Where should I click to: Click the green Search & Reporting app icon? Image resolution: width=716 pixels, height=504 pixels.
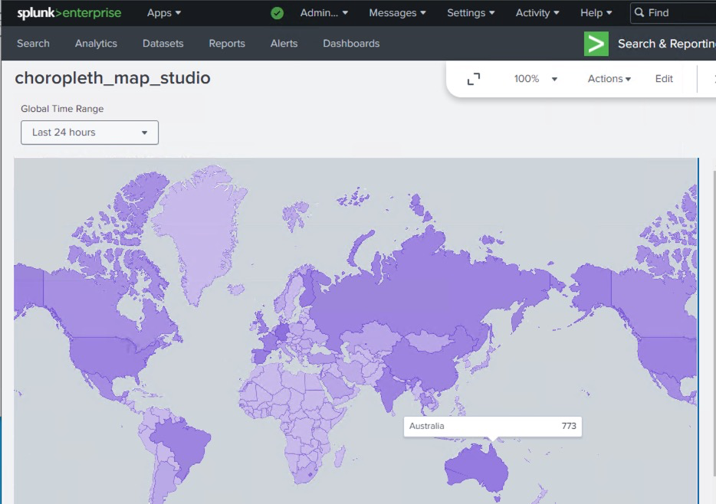tap(596, 44)
